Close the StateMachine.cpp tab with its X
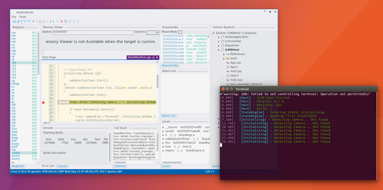Image resolution: width=383 pixels, height=190 pixels. tap(154, 57)
